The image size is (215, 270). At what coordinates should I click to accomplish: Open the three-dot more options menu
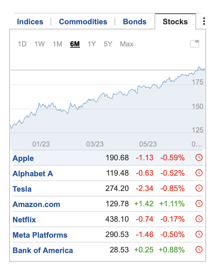[204, 22]
